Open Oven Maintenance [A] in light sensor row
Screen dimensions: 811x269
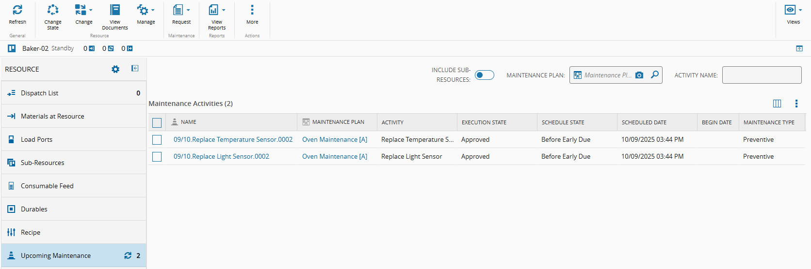point(335,156)
